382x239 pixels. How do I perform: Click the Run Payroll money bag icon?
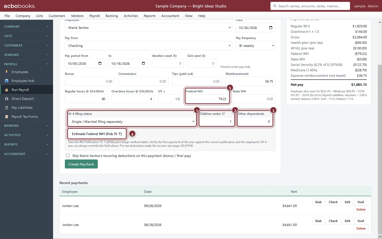7,90
